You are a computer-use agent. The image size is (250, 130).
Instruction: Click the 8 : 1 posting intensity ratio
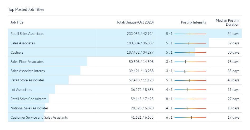point(169,99)
